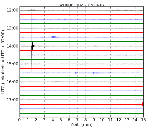Click the 12:00 label on the time axis
The width and height of the screenshot is (163, 130).
[12, 10]
